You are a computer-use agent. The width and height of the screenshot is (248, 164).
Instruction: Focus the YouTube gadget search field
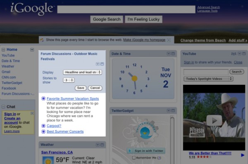point(206,72)
